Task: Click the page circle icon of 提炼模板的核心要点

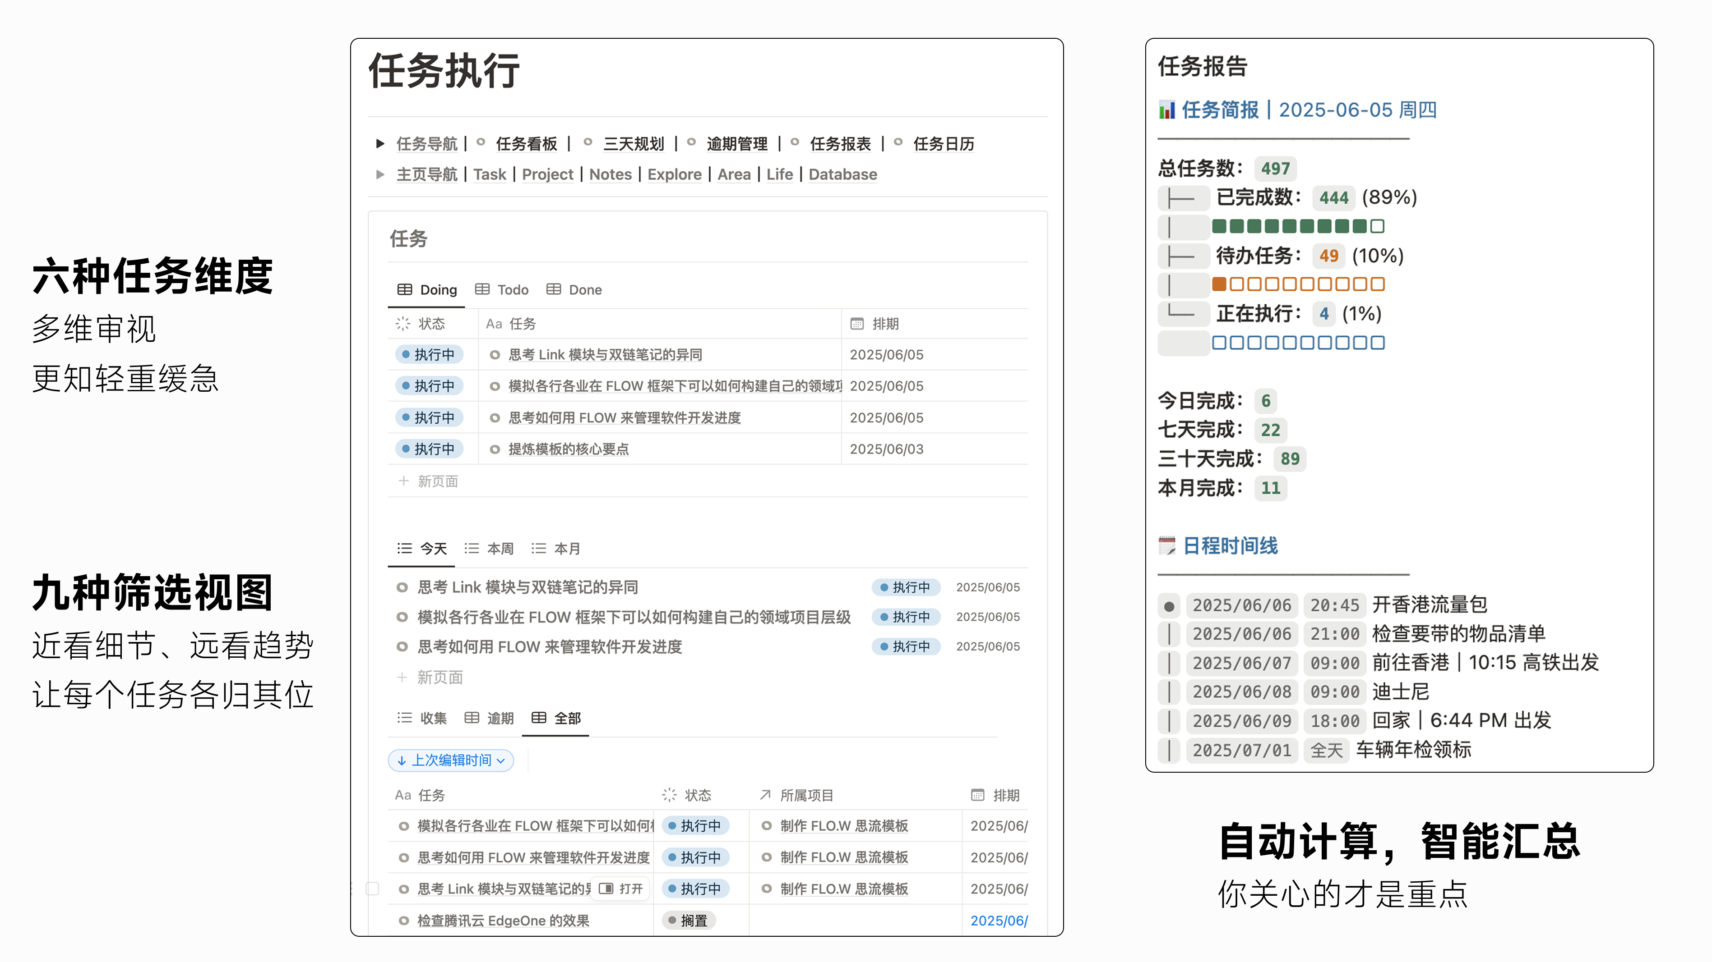Action: pos(495,449)
